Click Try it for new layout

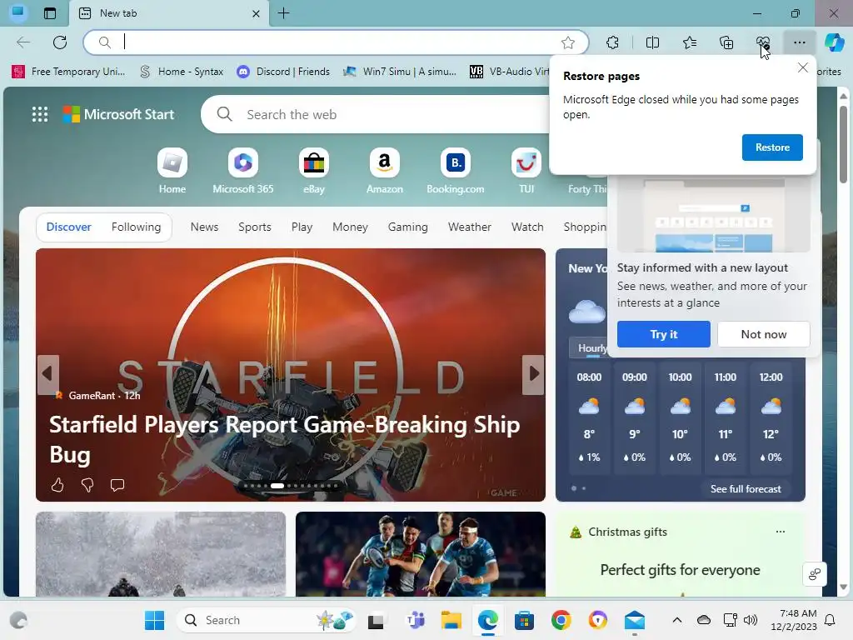pyautogui.click(x=663, y=334)
